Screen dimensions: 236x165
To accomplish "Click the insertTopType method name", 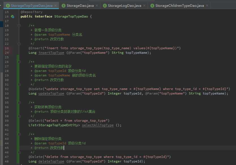I will [51, 53].
